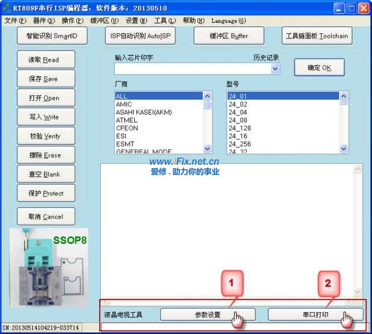Click the 厂商 list scroll-up arrow
The image size is (372, 334).
click(x=207, y=96)
